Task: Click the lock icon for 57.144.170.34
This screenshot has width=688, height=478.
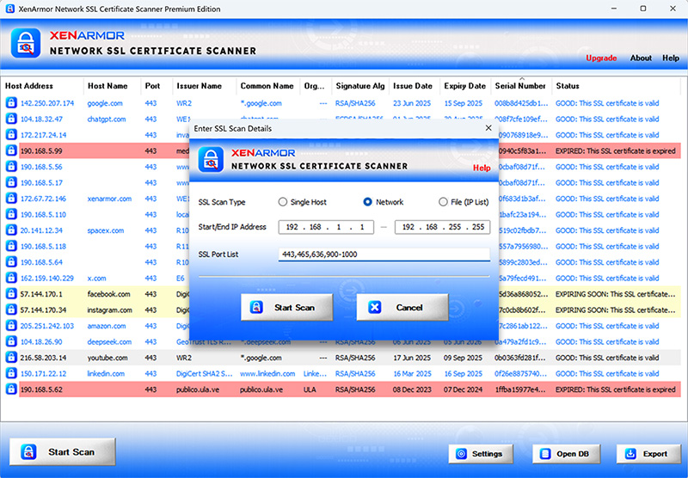Action: (x=11, y=309)
